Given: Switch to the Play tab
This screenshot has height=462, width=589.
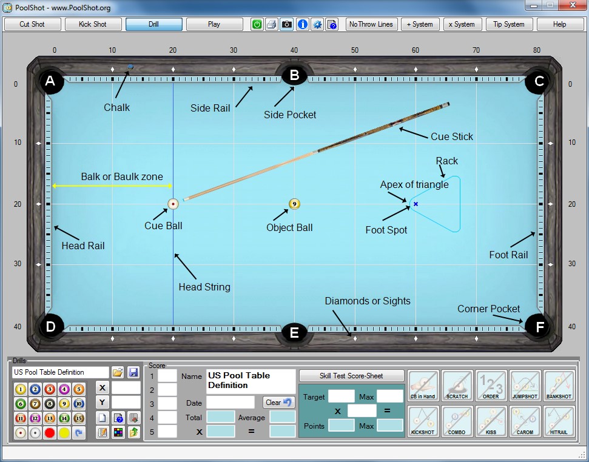Looking at the screenshot, I should 214,24.
